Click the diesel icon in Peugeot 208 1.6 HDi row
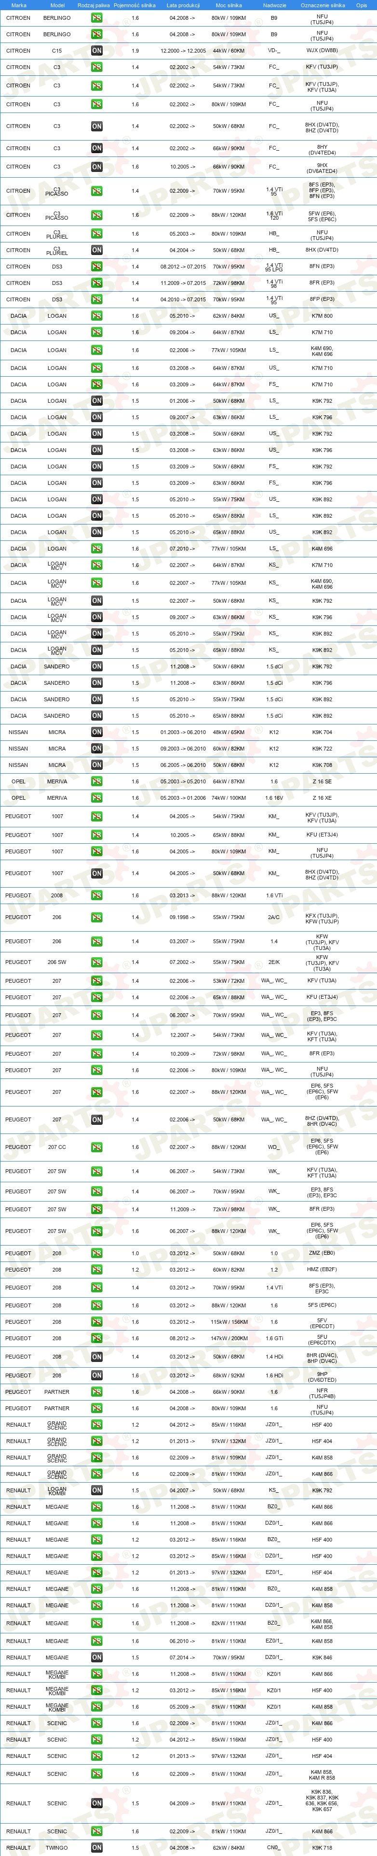This screenshot has width=377, height=1856. click(x=96, y=1375)
